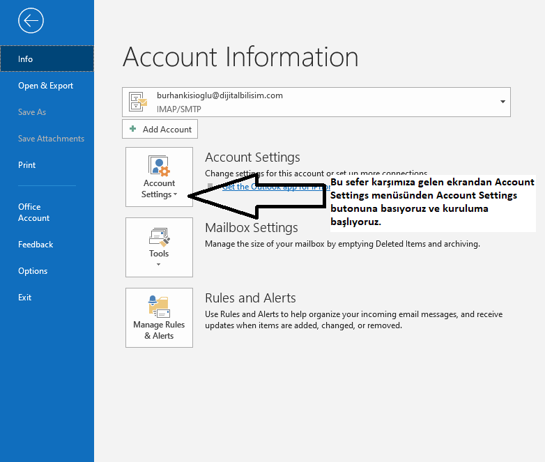Screen dimensions: 545x462
Task: Expand the small arrow under Tools label
Action: pyautogui.click(x=159, y=265)
